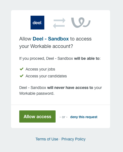Deny this request via the link
Screen dimensions: 123x152
pyautogui.click(x=84, y=117)
